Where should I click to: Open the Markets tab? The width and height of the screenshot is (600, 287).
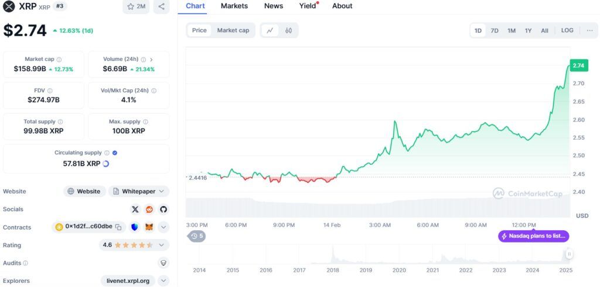[234, 6]
